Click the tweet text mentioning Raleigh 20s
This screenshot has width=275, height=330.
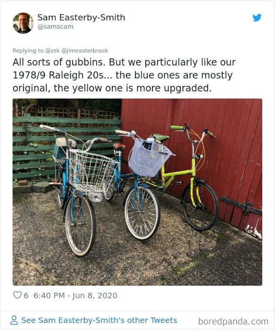coord(124,75)
